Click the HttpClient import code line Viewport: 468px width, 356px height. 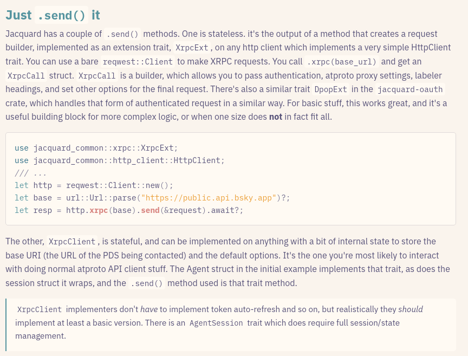point(119,160)
